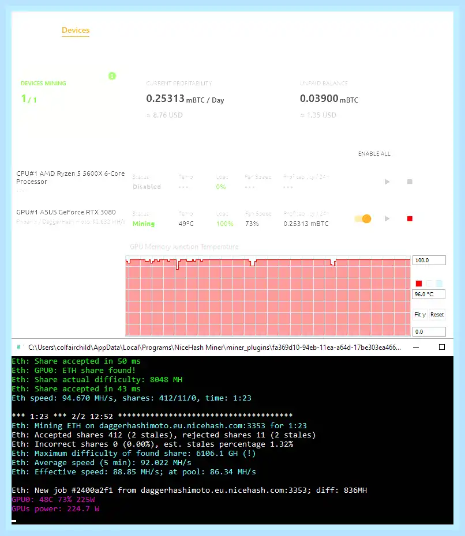Minimize the miner console window
This screenshot has height=536, width=465.
pyautogui.click(x=416, y=348)
